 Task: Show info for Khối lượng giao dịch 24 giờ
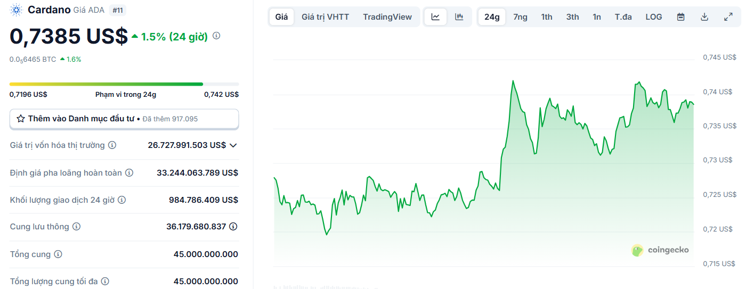click(121, 200)
